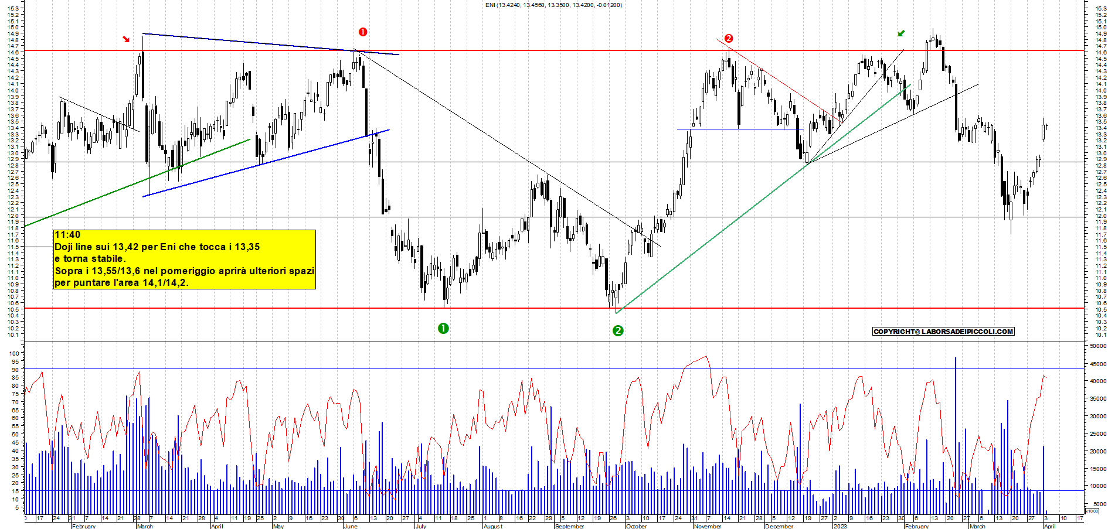The image size is (1108, 529).
Task: Click the small red arrow near the March peak
Action: tap(126, 39)
